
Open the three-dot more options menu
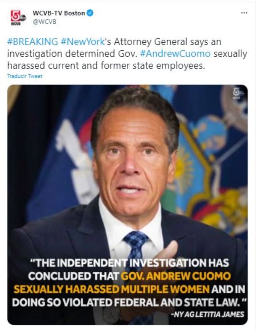(x=244, y=13)
